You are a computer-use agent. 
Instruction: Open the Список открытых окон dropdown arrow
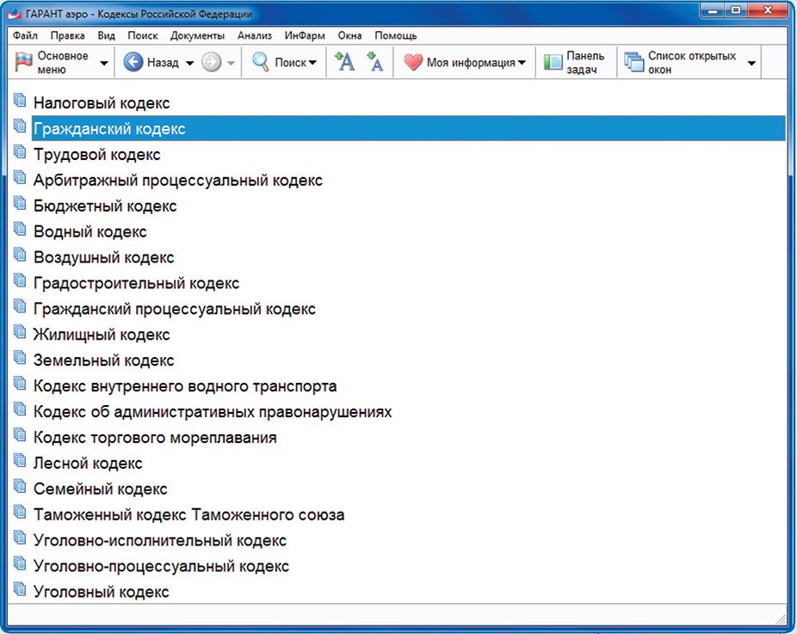point(751,64)
